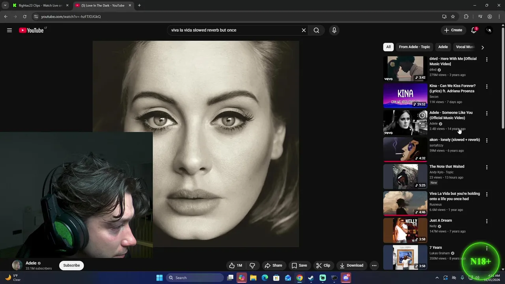505x284 pixels.
Task: Go to the YouTube home logo
Action: click(31, 30)
